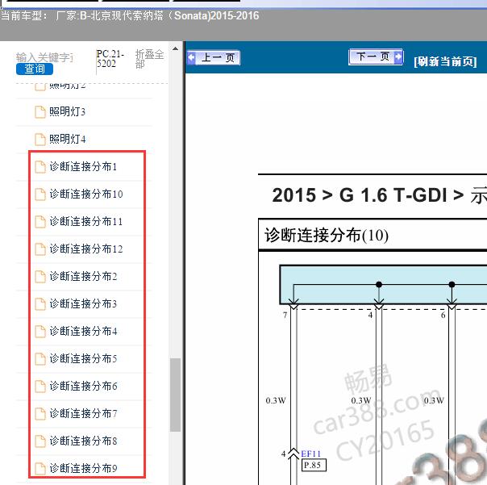Click the 诊断连接分布(10) diagram title
The image size is (487, 485).
[327, 236]
